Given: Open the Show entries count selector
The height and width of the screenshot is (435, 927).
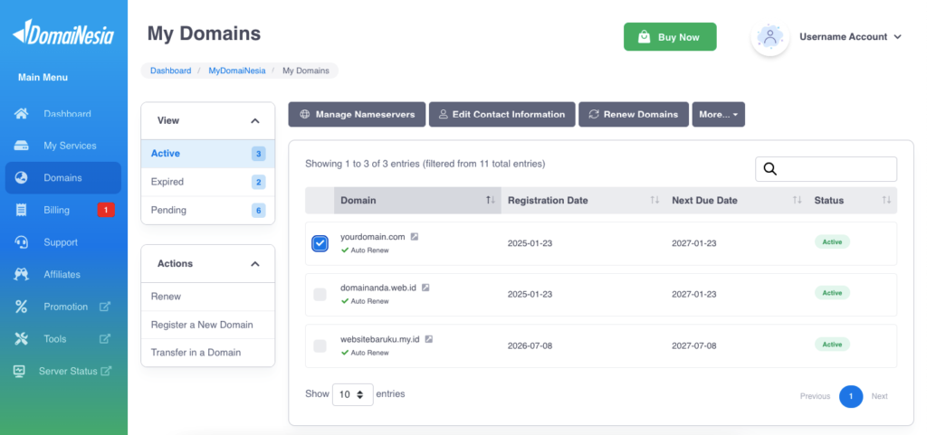Looking at the screenshot, I should click(x=352, y=395).
